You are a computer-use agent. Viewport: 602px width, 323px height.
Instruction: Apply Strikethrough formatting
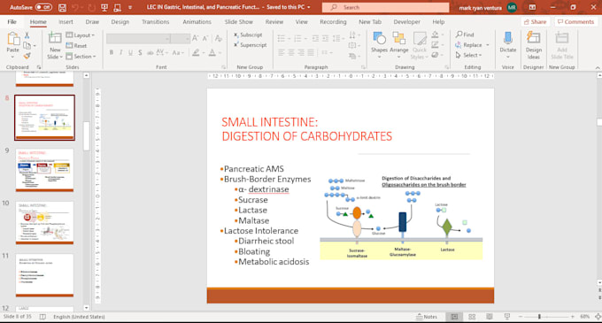(150, 52)
